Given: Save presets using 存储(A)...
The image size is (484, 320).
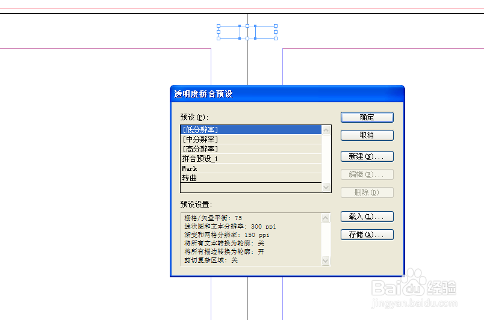Looking at the screenshot, I should (x=367, y=235).
